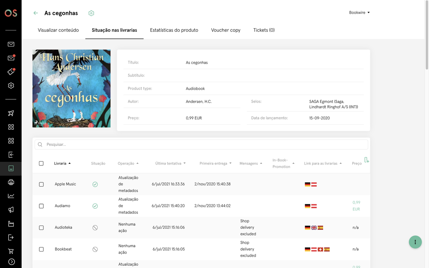Open the line chart icon in sidebar

pyautogui.click(x=11, y=196)
